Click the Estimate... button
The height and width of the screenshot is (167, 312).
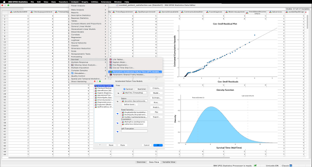click(156, 98)
